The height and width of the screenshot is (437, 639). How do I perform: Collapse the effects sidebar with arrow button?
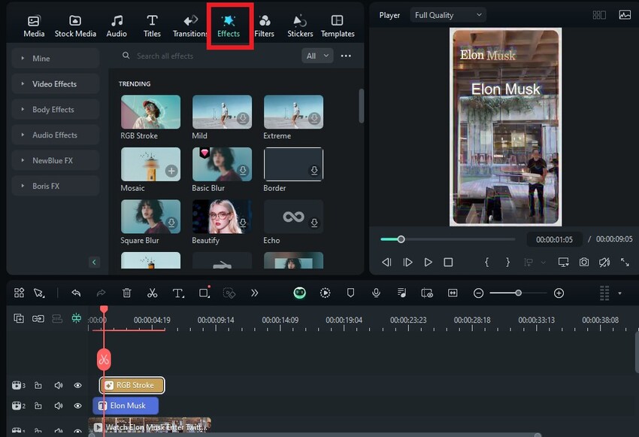click(94, 262)
